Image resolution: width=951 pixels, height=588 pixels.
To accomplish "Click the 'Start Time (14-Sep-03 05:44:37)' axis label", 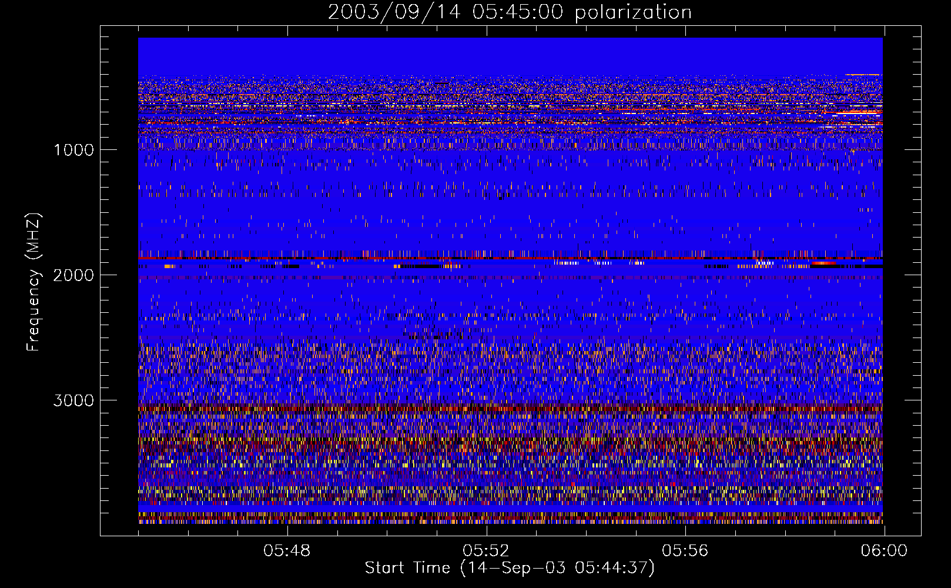I will [510, 568].
